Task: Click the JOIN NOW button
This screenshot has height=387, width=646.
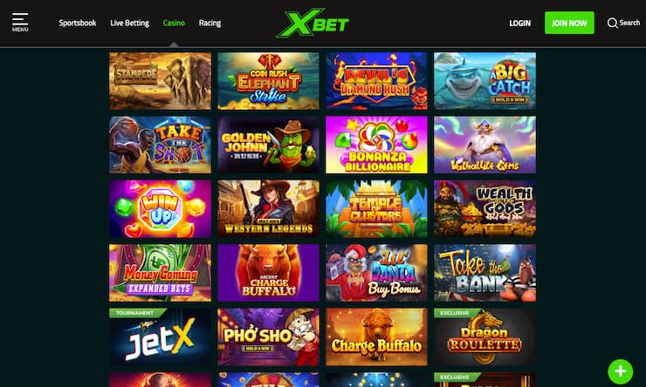Action: click(x=569, y=23)
